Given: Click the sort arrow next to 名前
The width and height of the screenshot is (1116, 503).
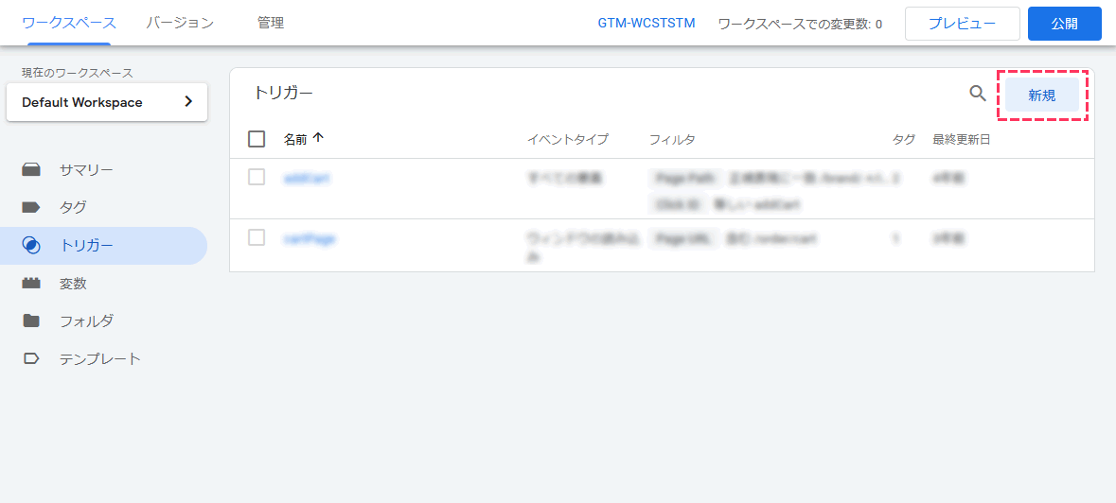Looking at the screenshot, I should tap(318, 139).
